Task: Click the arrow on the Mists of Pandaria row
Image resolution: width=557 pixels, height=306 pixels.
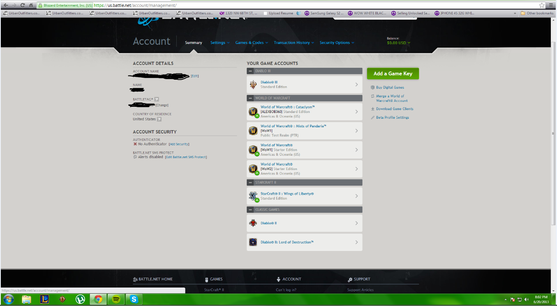Action: 356,131
